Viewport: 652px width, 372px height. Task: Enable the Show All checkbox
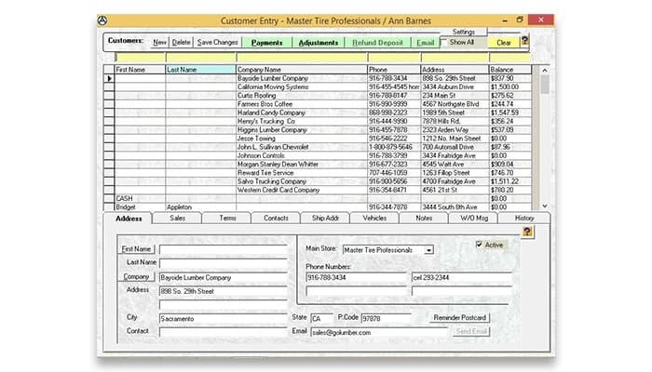click(444, 42)
